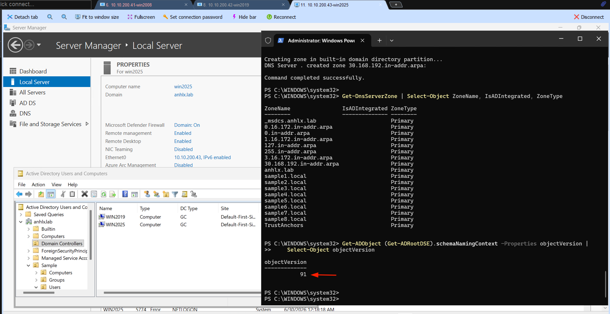Click Ethernet0 IP address link

pos(202,157)
